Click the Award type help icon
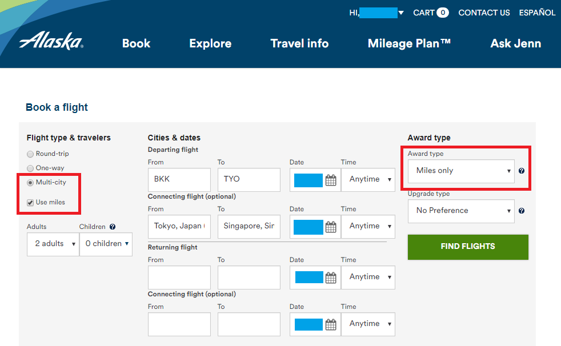 (x=521, y=171)
